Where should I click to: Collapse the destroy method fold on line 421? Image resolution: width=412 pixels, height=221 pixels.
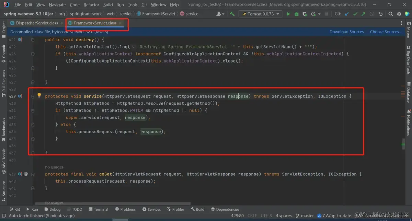33,40
